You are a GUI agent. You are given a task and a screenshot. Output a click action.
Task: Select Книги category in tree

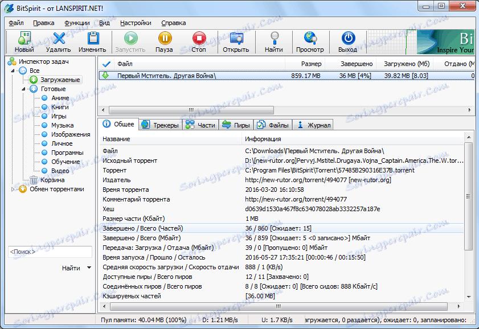pos(60,107)
